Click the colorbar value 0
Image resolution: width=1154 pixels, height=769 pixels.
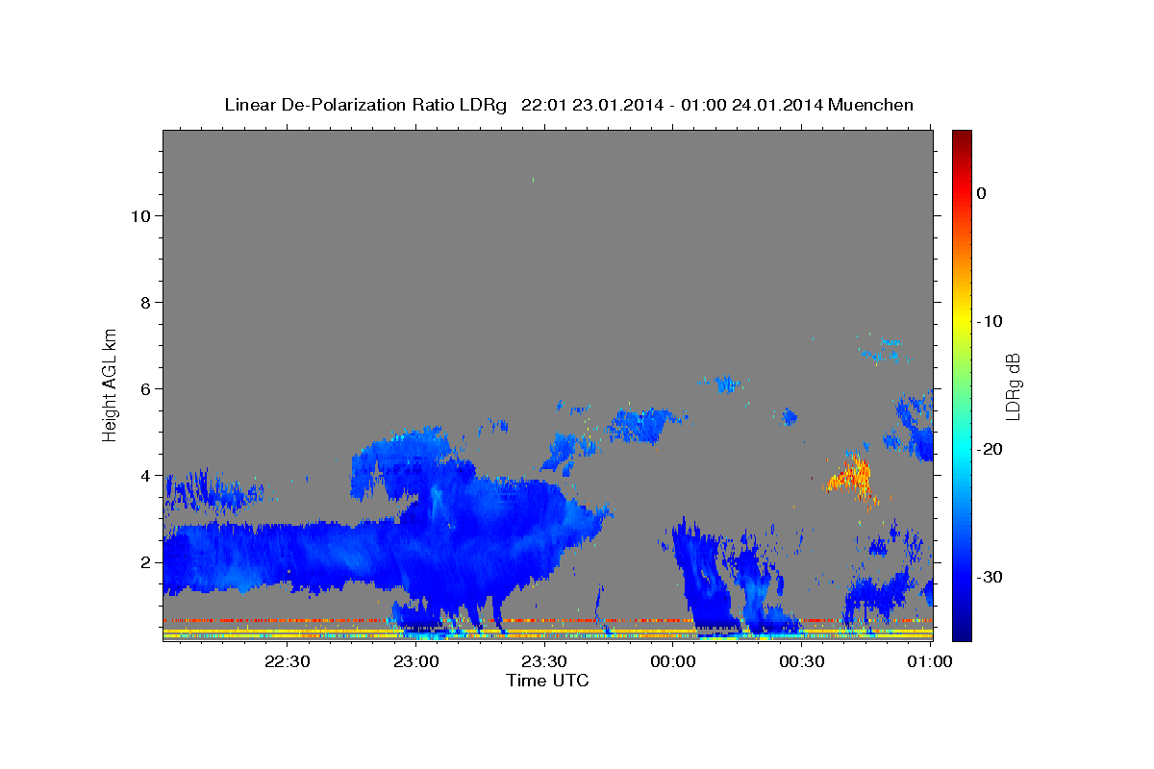point(982,193)
